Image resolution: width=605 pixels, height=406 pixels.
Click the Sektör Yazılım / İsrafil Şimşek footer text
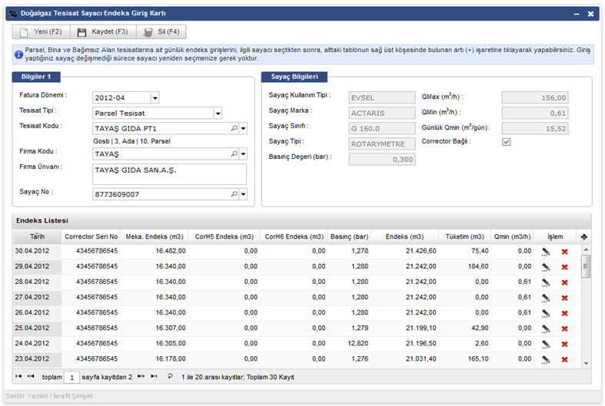pyautogui.click(x=49, y=396)
